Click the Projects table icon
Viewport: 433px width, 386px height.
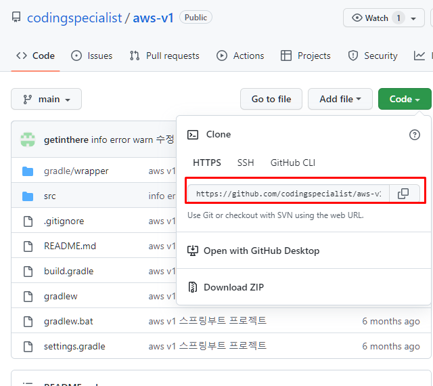[286, 56]
